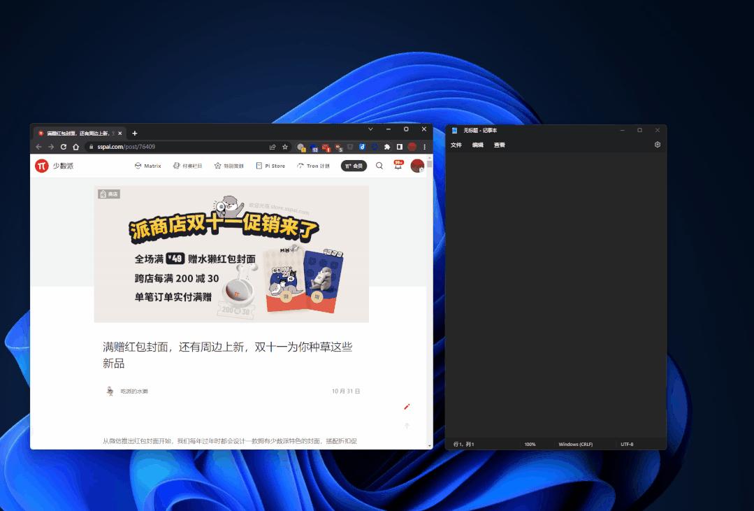Click the first round extension icon
Screen dimensions: 754x511
[301, 147]
